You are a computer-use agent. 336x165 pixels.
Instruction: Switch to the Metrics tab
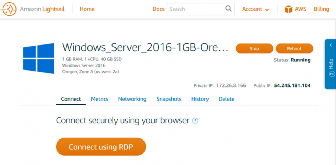pos(99,99)
